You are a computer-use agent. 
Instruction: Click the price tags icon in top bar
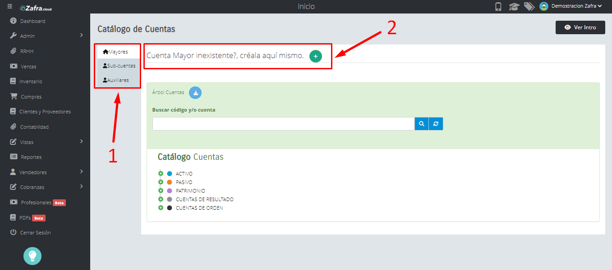click(x=529, y=6)
